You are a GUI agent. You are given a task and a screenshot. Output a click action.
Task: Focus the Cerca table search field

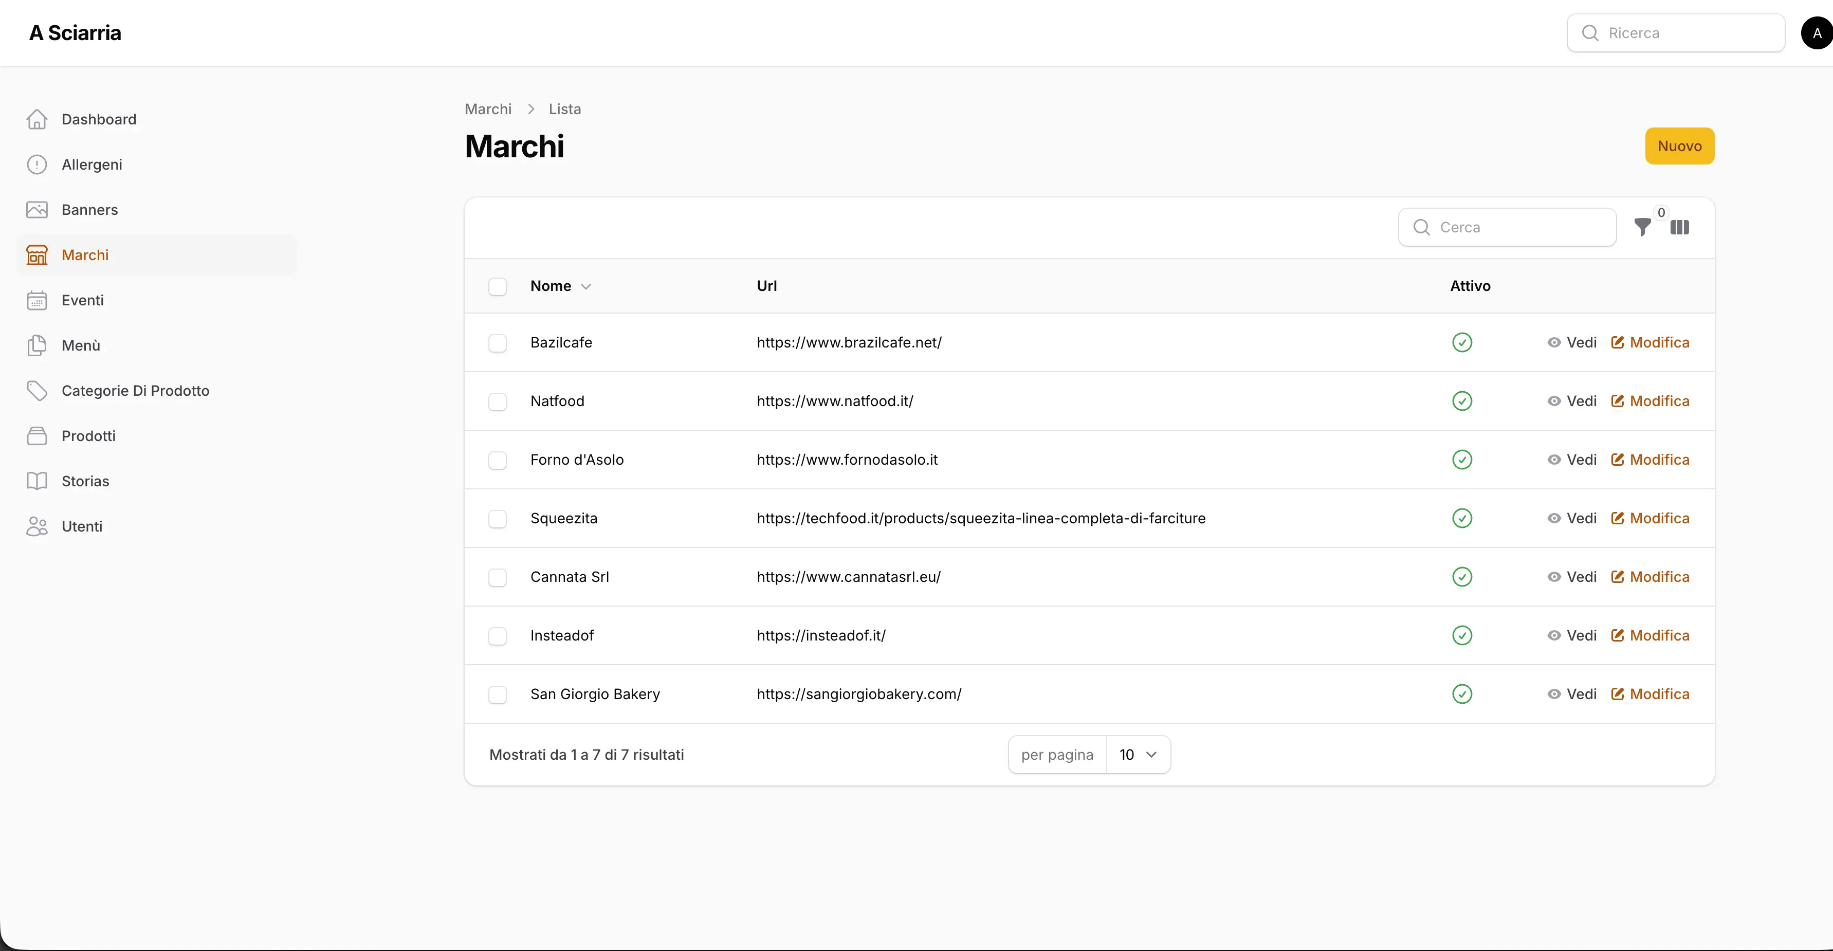1507,227
